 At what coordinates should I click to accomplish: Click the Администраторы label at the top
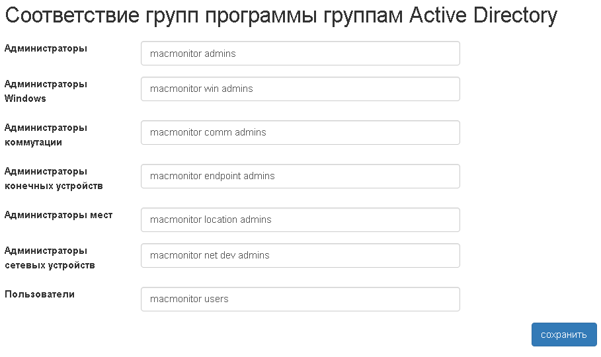[x=46, y=48]
